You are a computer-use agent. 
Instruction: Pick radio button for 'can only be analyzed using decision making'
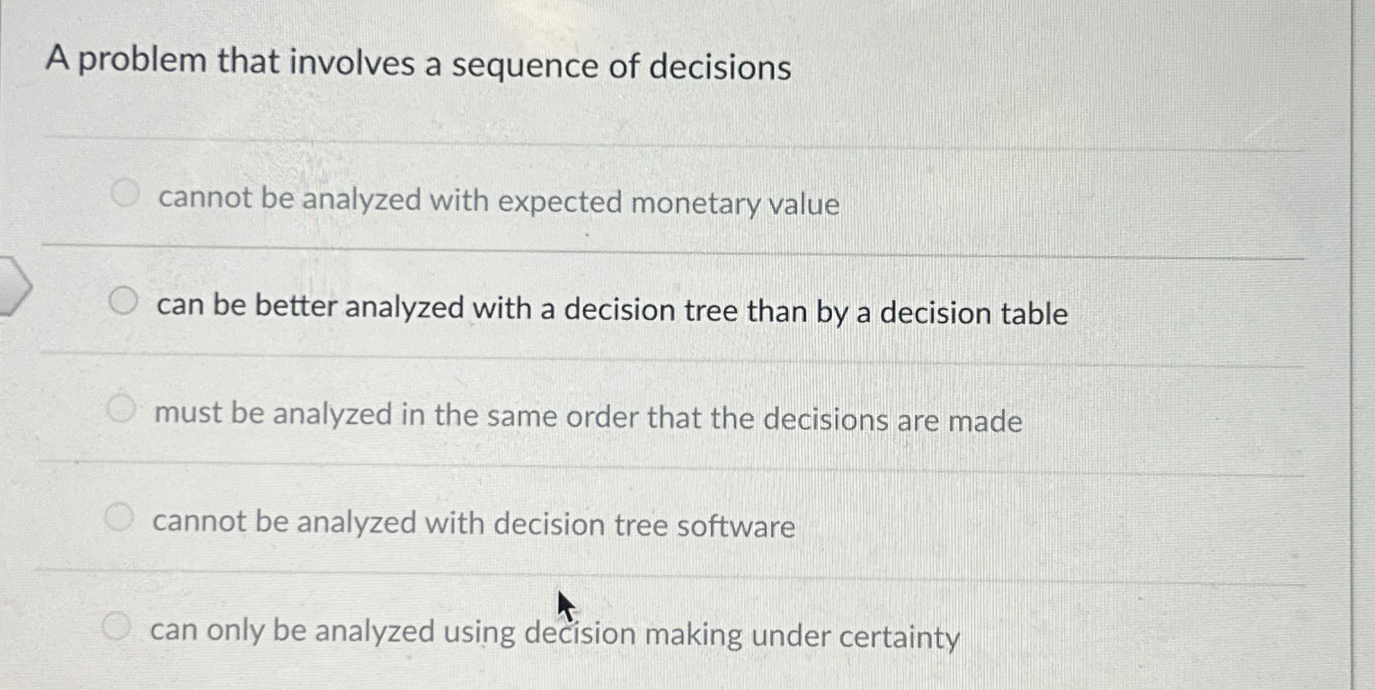point(116,624)
